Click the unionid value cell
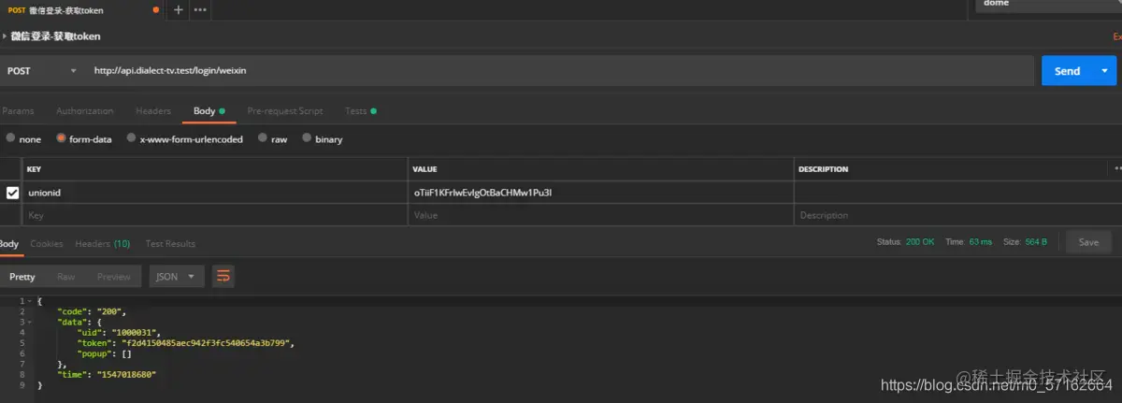The image size is (1122, 403). (601, 193)
